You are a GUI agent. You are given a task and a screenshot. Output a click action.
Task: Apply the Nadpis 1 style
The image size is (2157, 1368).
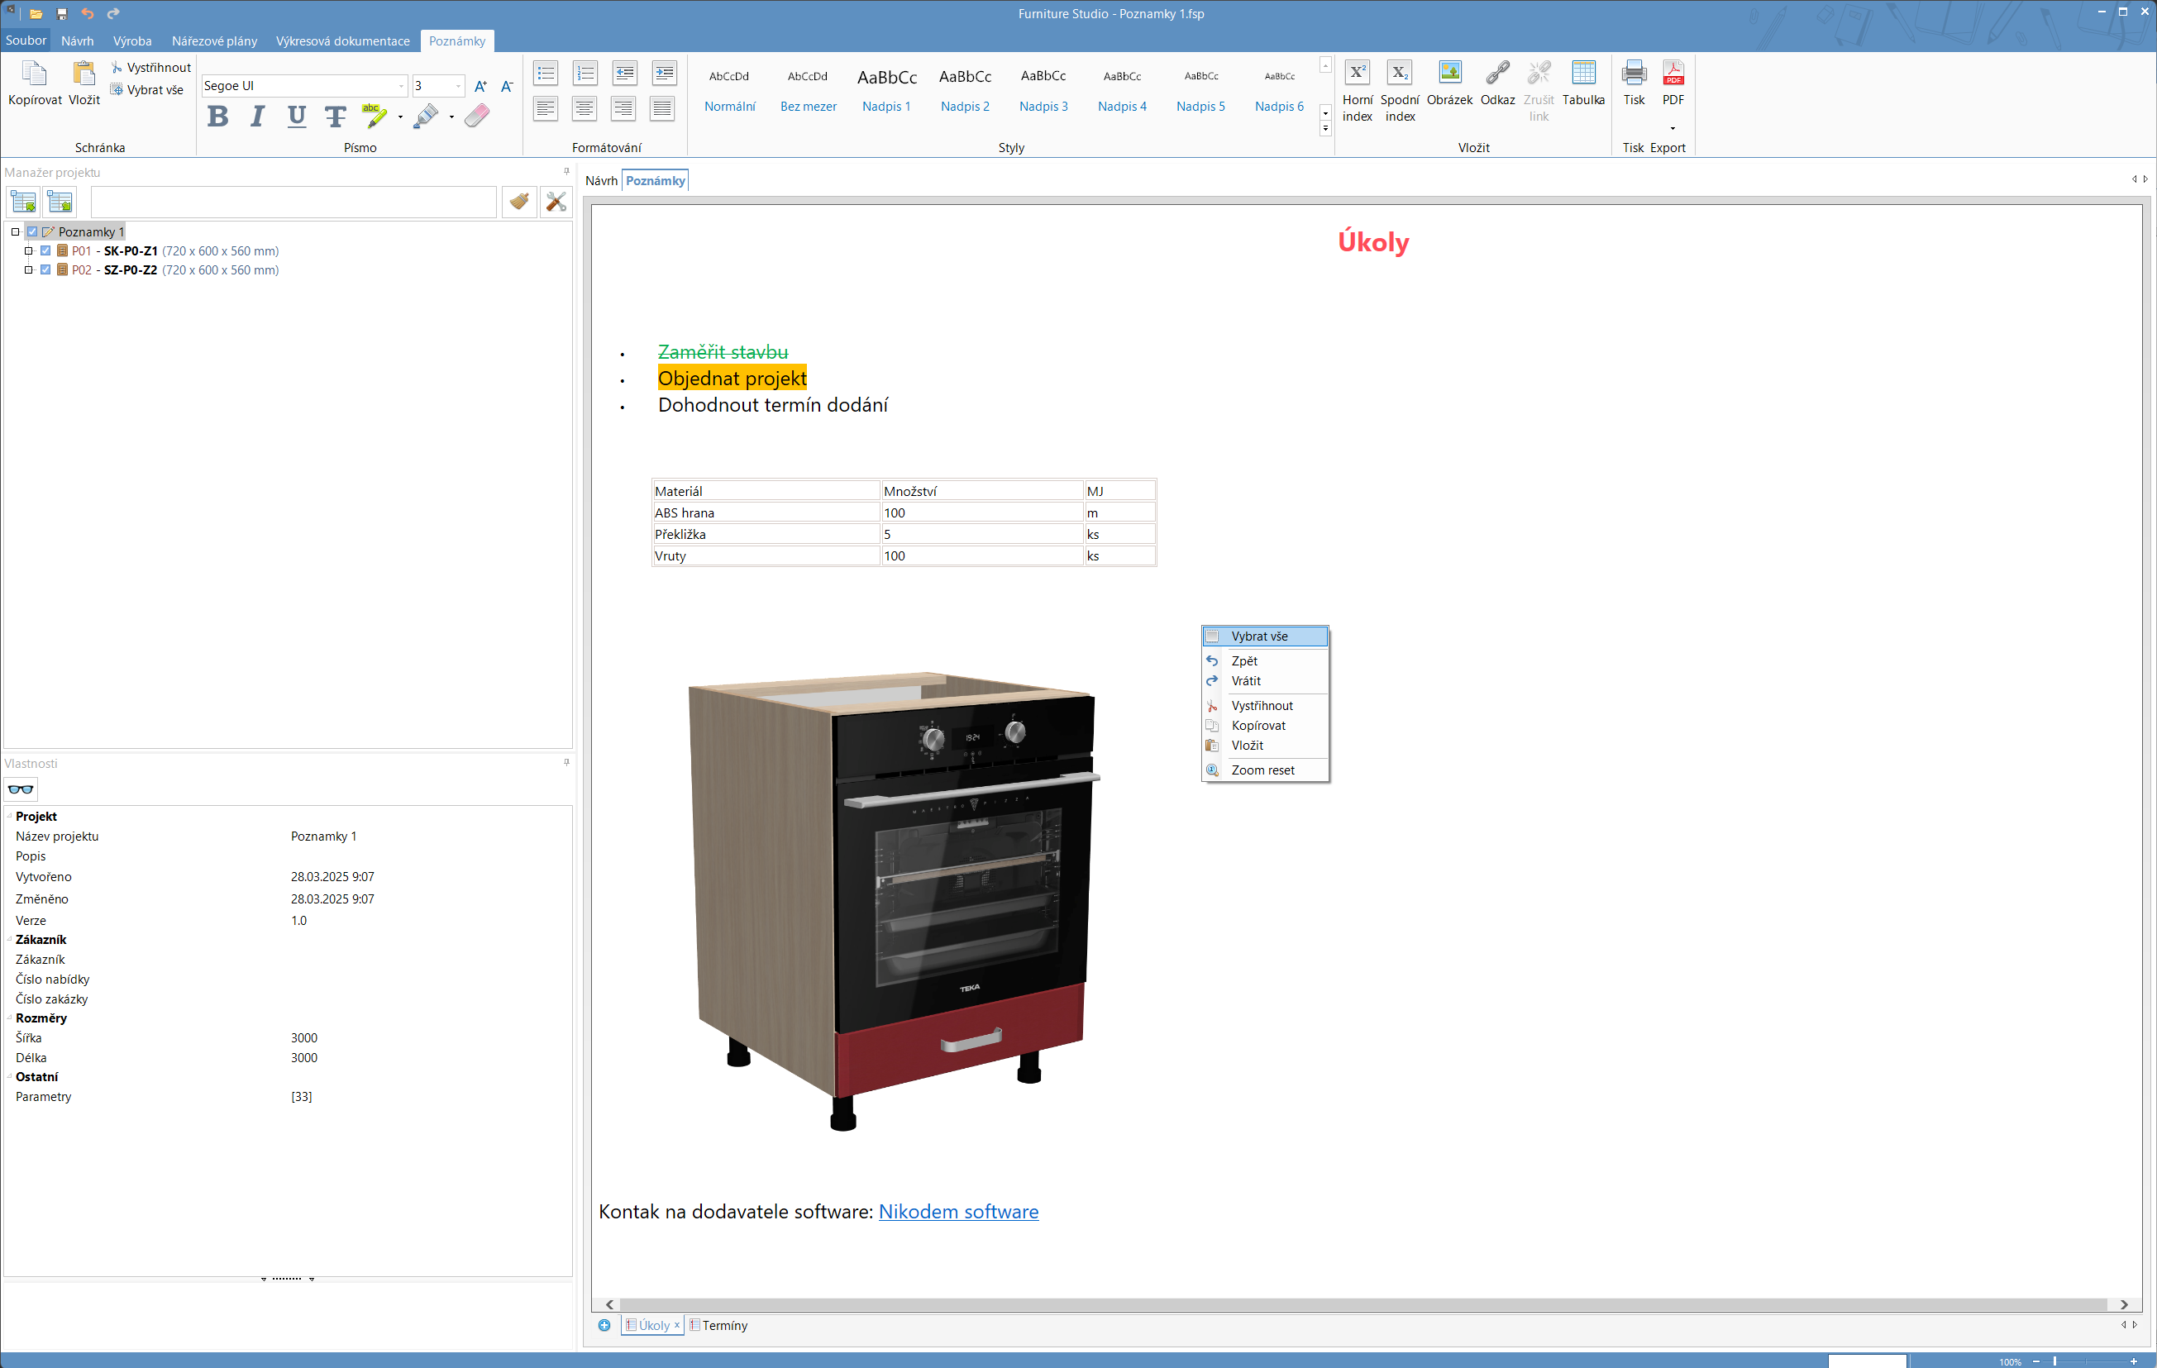[887, 92]
